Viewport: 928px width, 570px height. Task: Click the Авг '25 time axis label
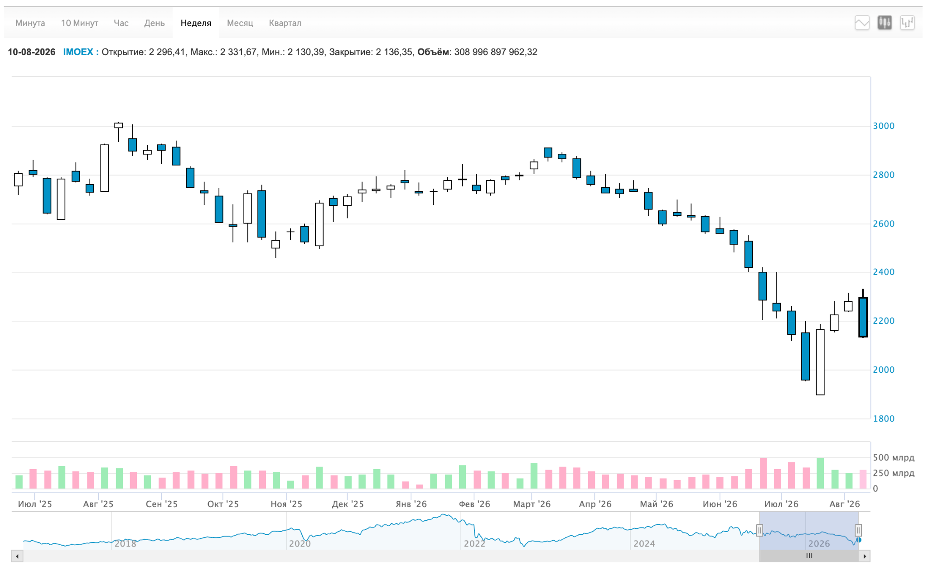[98, 504]
